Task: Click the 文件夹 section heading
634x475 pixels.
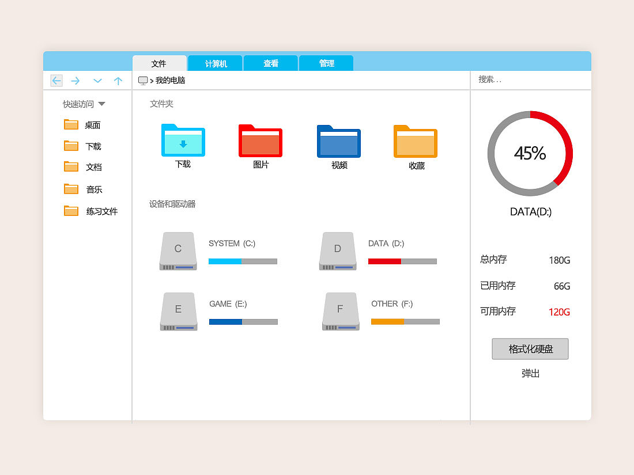Action: 161,104
